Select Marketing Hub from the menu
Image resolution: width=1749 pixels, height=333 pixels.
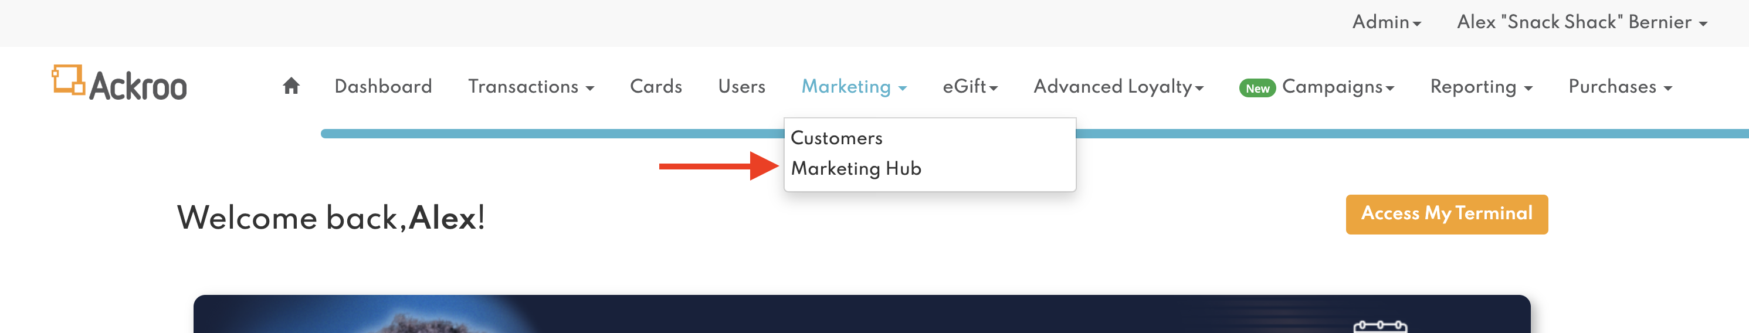pos(856,168)
